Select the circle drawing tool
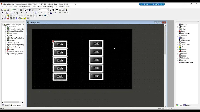This screenshot has height=112, width=200. 12,12
